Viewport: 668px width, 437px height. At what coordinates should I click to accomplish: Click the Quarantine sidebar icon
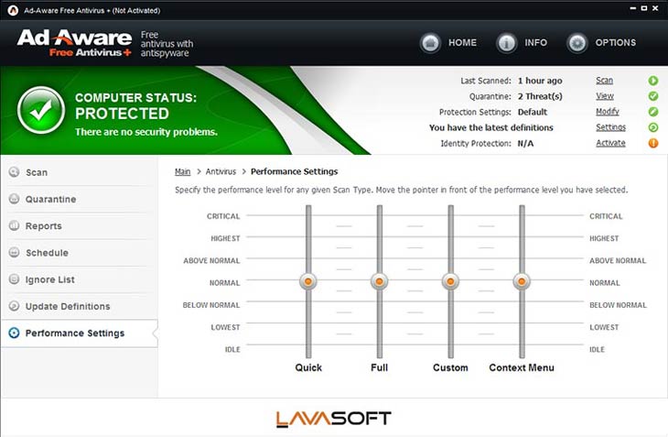[14, 199]
